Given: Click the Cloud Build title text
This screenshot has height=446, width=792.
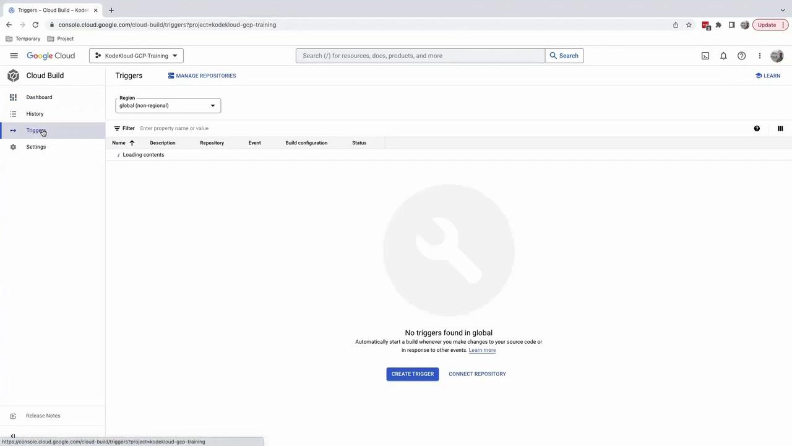Looking at the screenshot, I should [x=45, y=76].
